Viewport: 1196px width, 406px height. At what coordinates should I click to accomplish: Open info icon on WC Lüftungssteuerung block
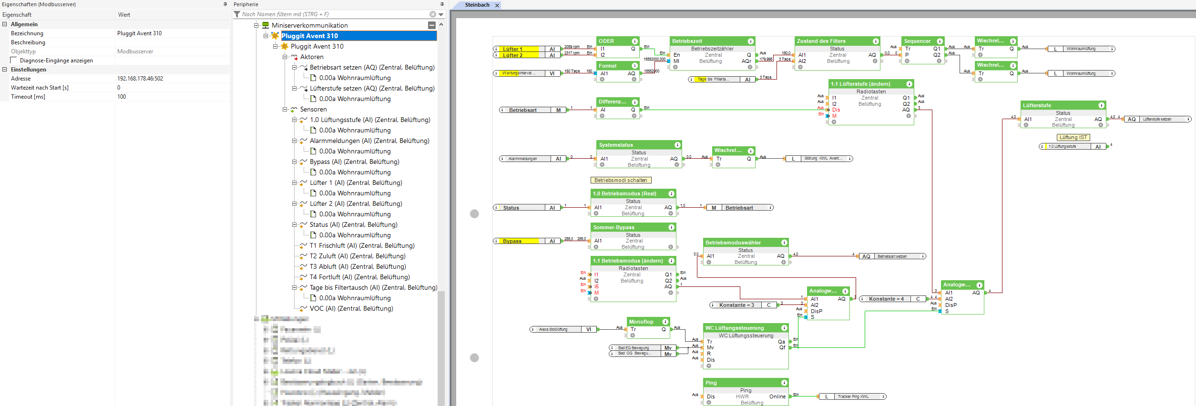tap(784, 328)
